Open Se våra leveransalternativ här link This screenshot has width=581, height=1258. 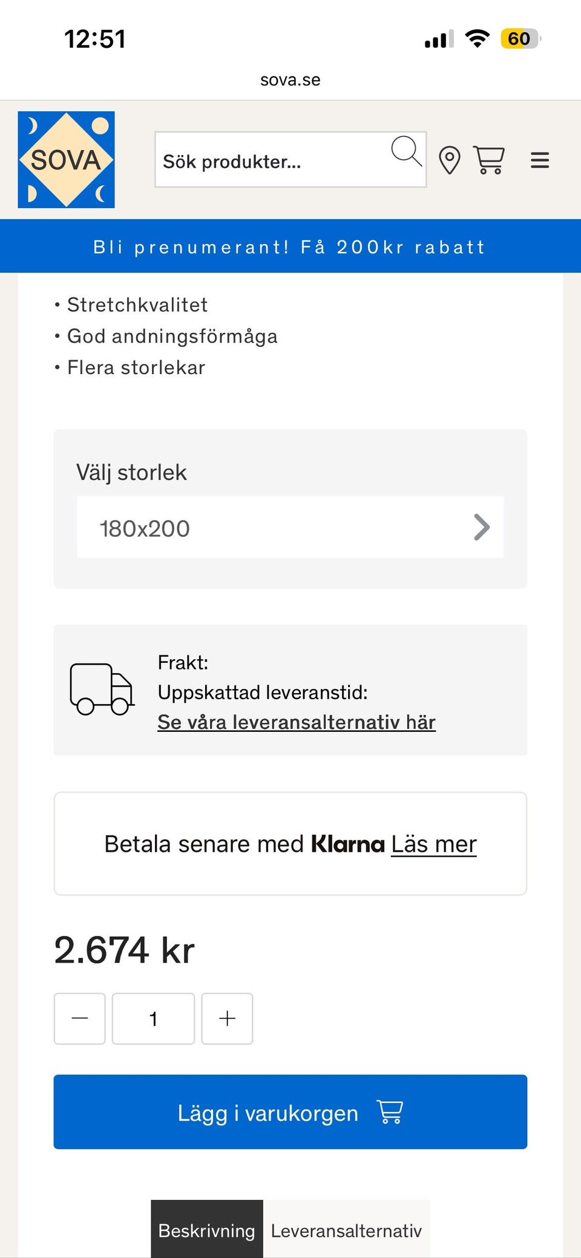tap(296, 722)
